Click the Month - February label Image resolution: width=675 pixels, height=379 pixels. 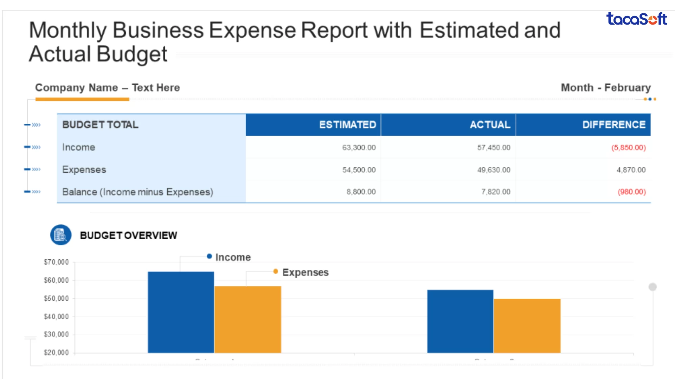pyautogui.click(x=605, y=88)
